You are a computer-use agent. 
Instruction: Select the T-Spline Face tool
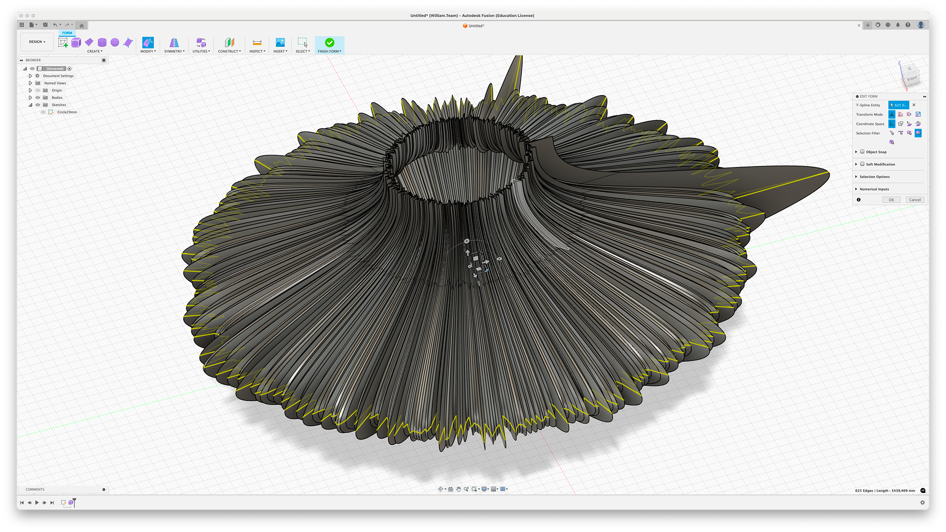pos(128,42)
